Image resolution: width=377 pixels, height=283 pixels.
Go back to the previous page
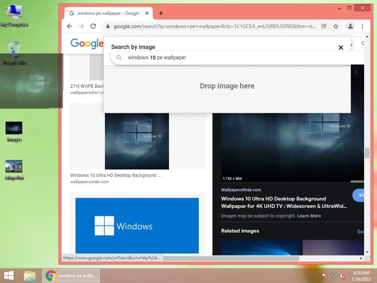pyautogui.click(x=70, y=26)
